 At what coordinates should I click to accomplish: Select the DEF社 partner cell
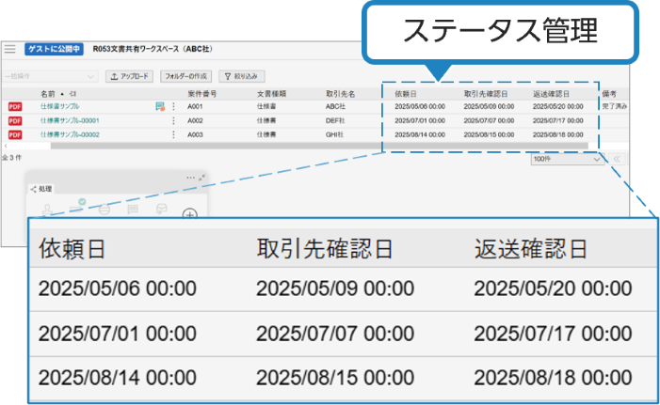pos(335,121)
